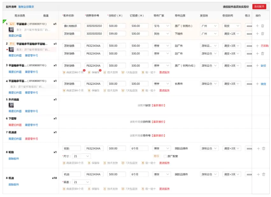The image size is (271, 197).
Task: Click trash icon in the 轮胎 quote row
Action: 264,148
